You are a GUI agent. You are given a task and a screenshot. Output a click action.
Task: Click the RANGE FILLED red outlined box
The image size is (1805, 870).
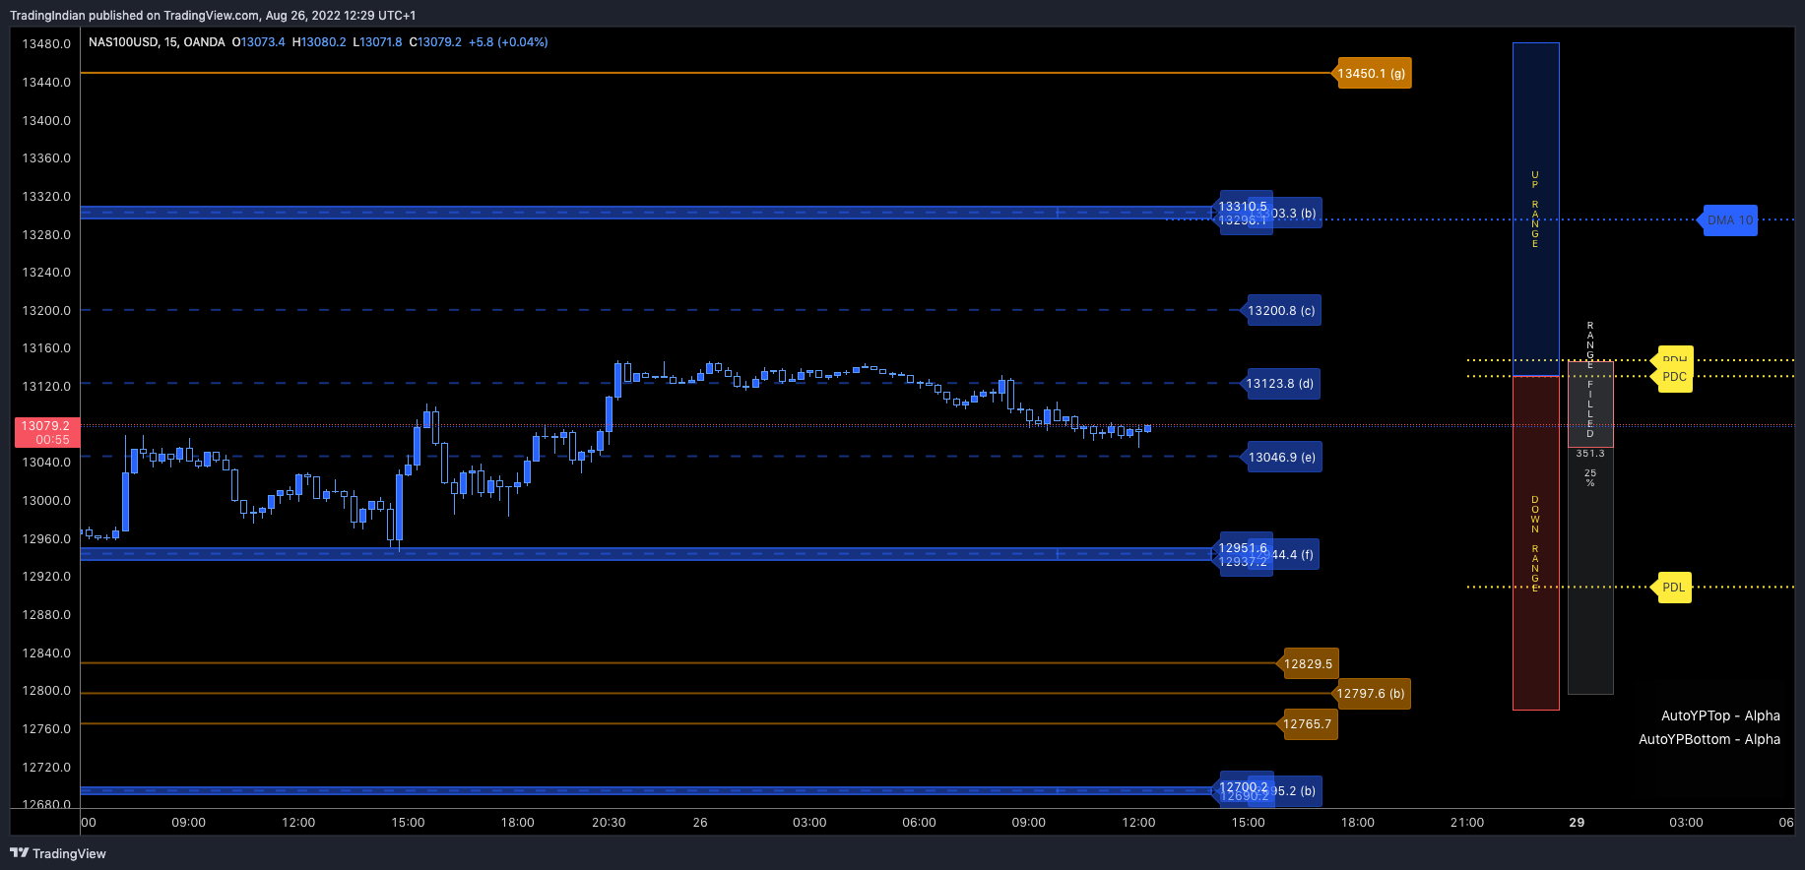(x=1590, y=404)
